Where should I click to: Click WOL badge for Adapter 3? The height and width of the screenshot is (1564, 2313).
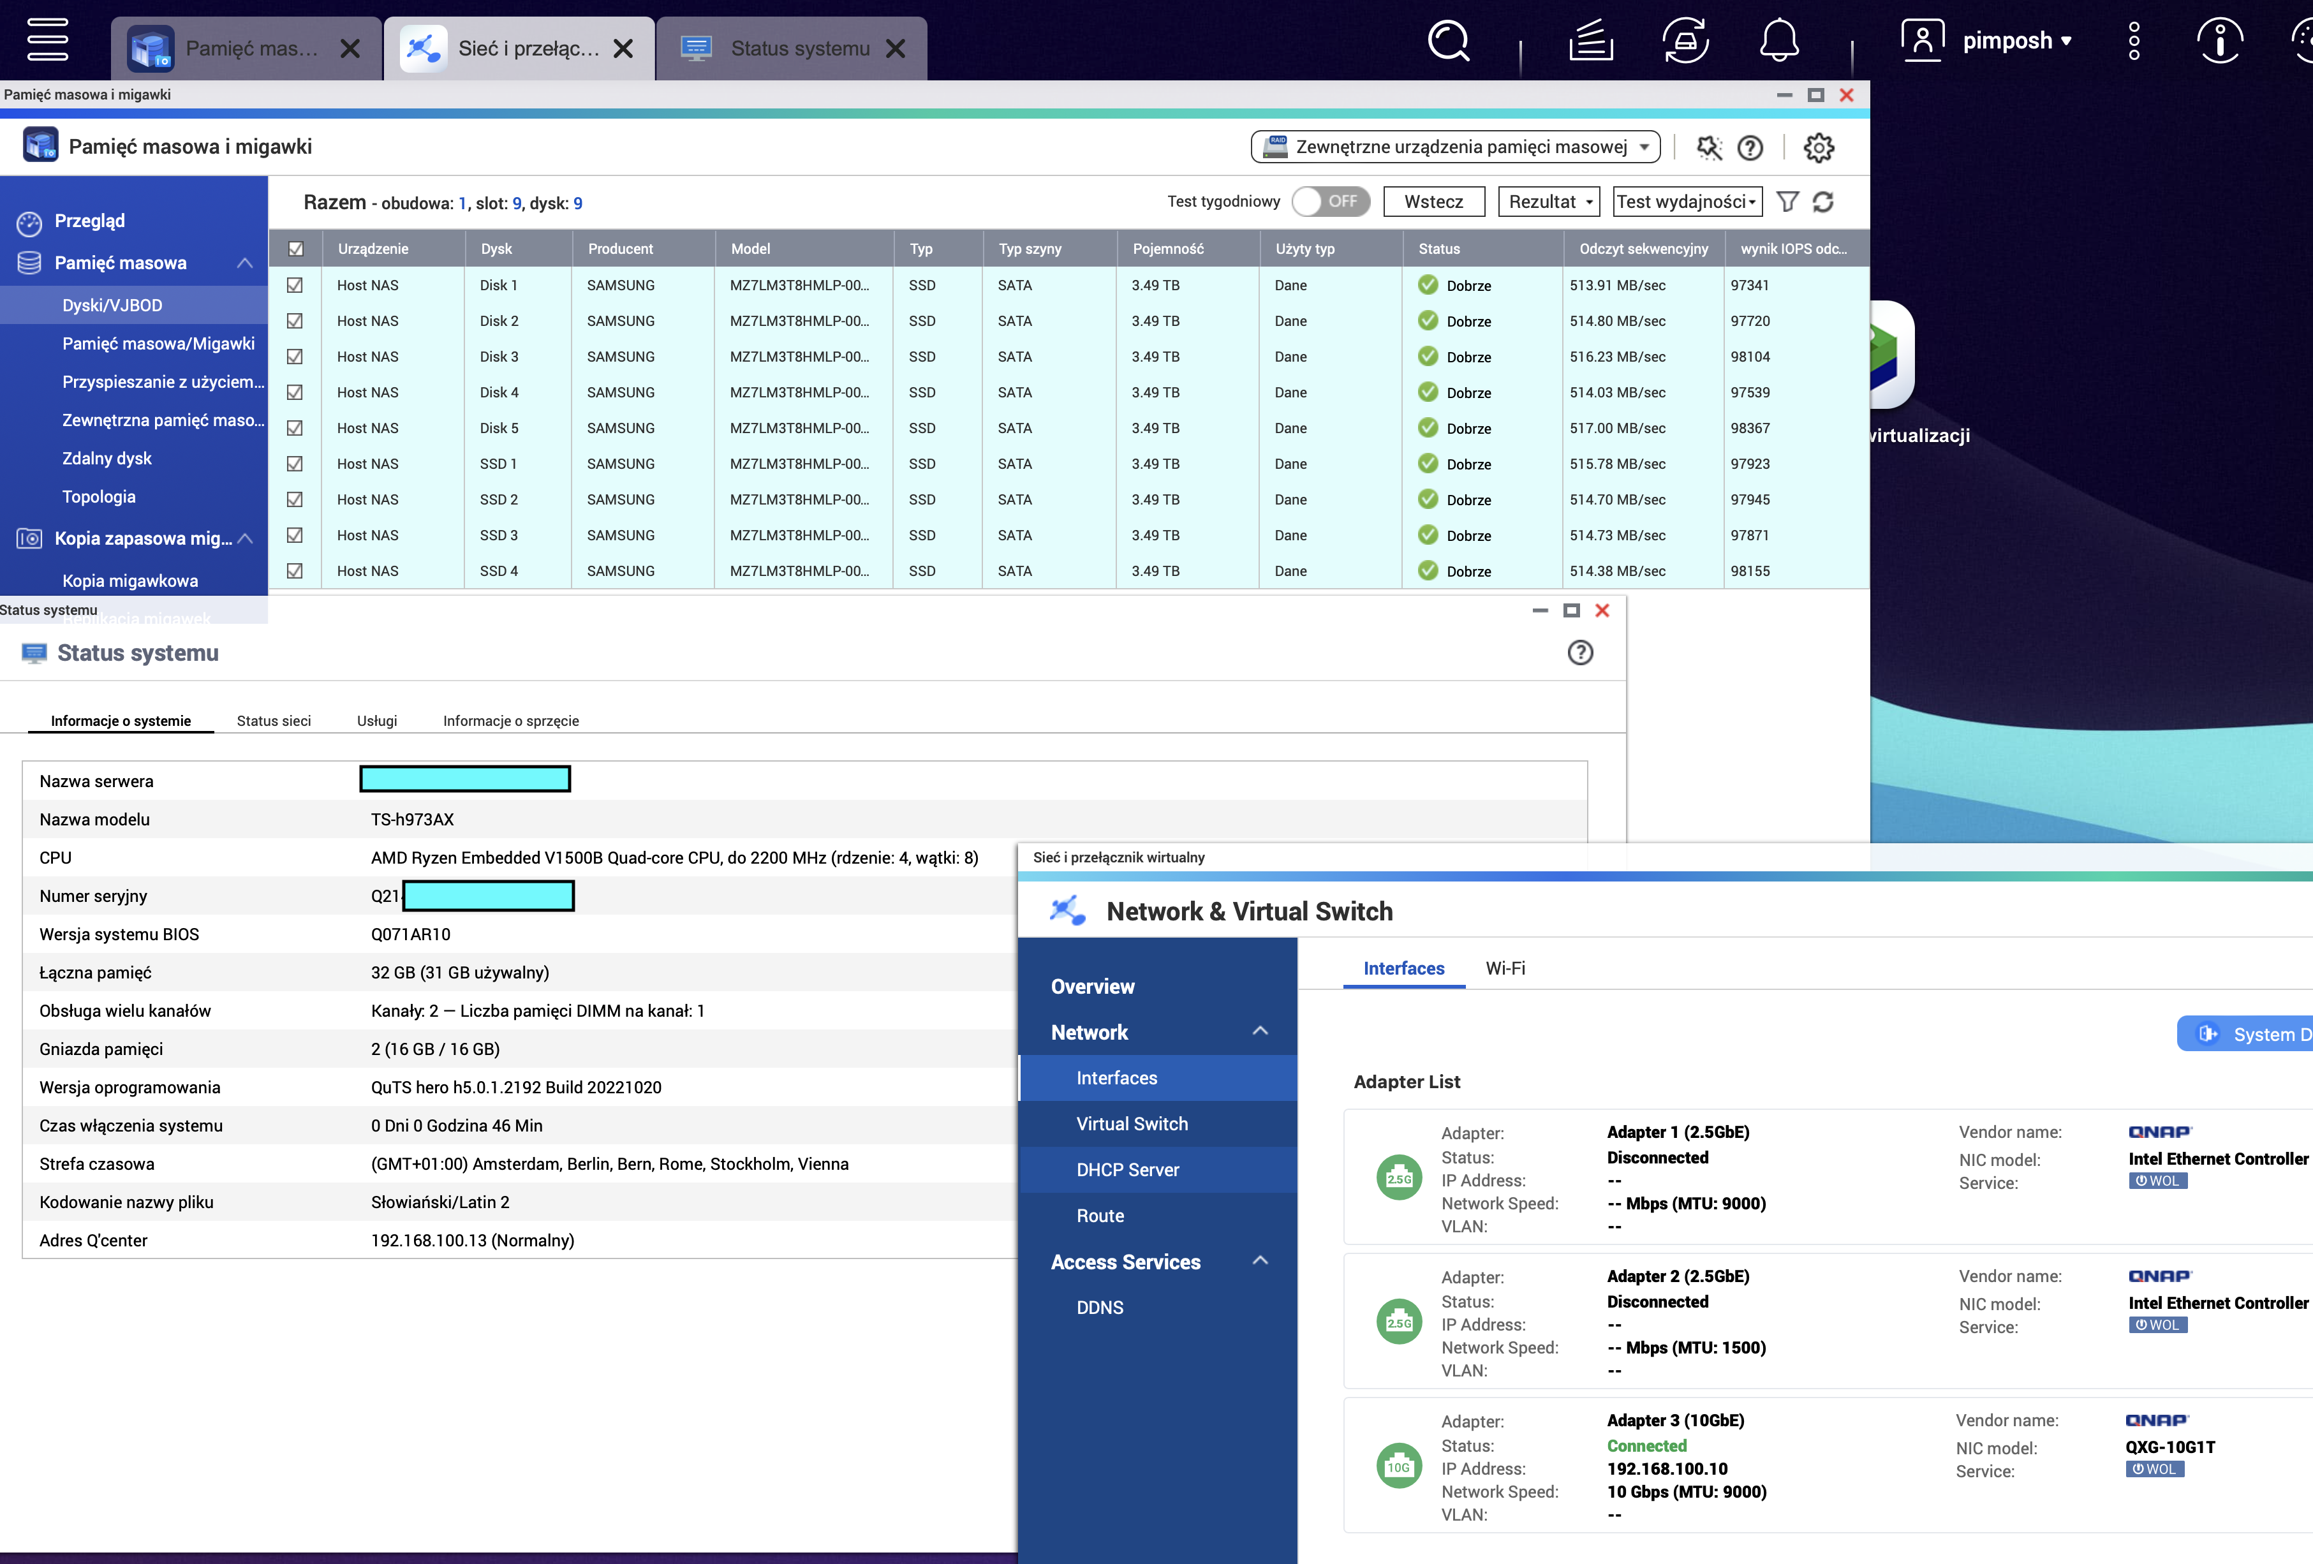pos(2154,1470)
